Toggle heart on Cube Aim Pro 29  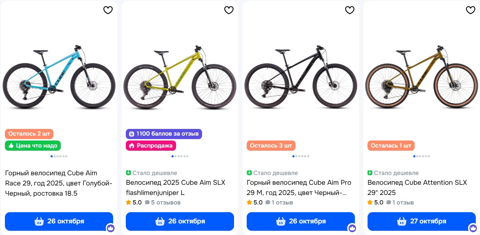[x=350, y=10]
